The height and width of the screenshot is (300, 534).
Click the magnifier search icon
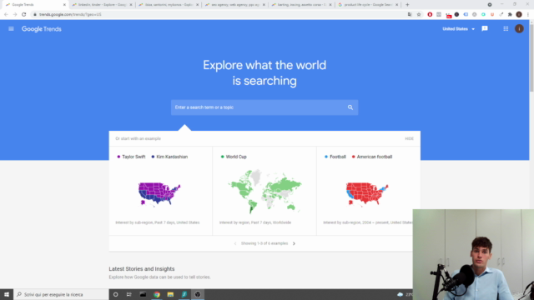point(350,107)
